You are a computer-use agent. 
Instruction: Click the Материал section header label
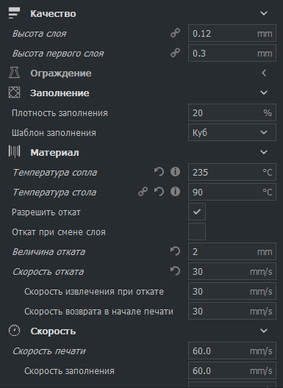tap(54, 153)
